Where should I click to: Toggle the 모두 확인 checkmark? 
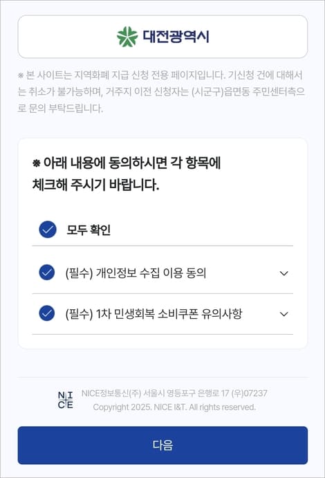point(48,230)
